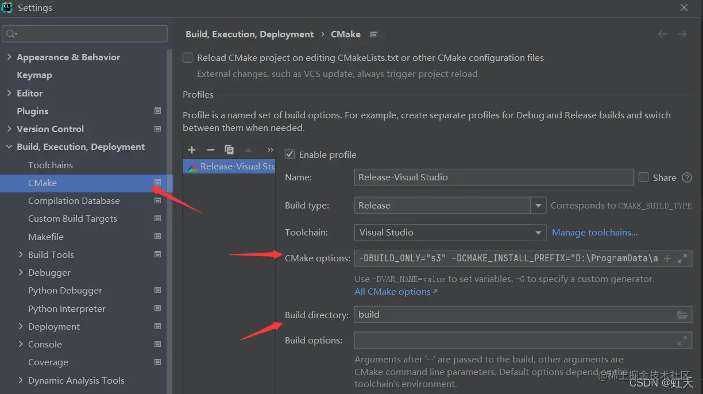This screenshot has width=703, height=394.
Task: Expand the CMake options field editor
Action: (x=682, y=258)
